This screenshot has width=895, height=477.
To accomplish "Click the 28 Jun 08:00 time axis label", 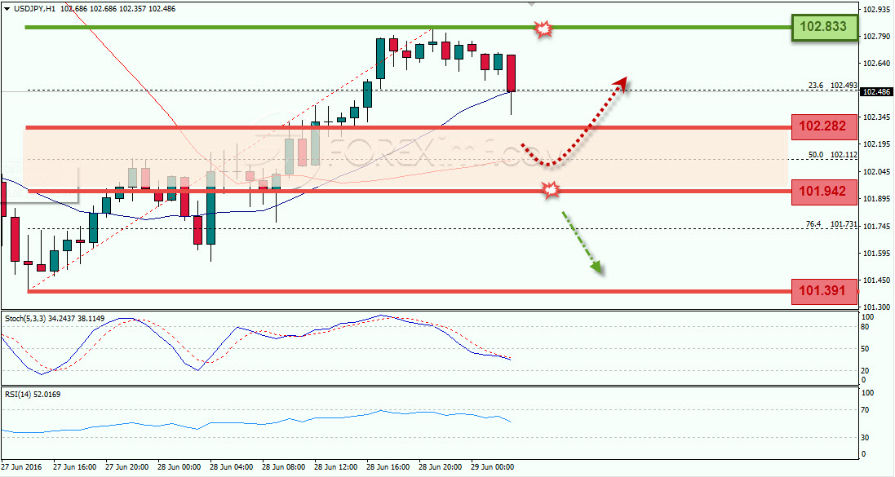I will [284, 466].
